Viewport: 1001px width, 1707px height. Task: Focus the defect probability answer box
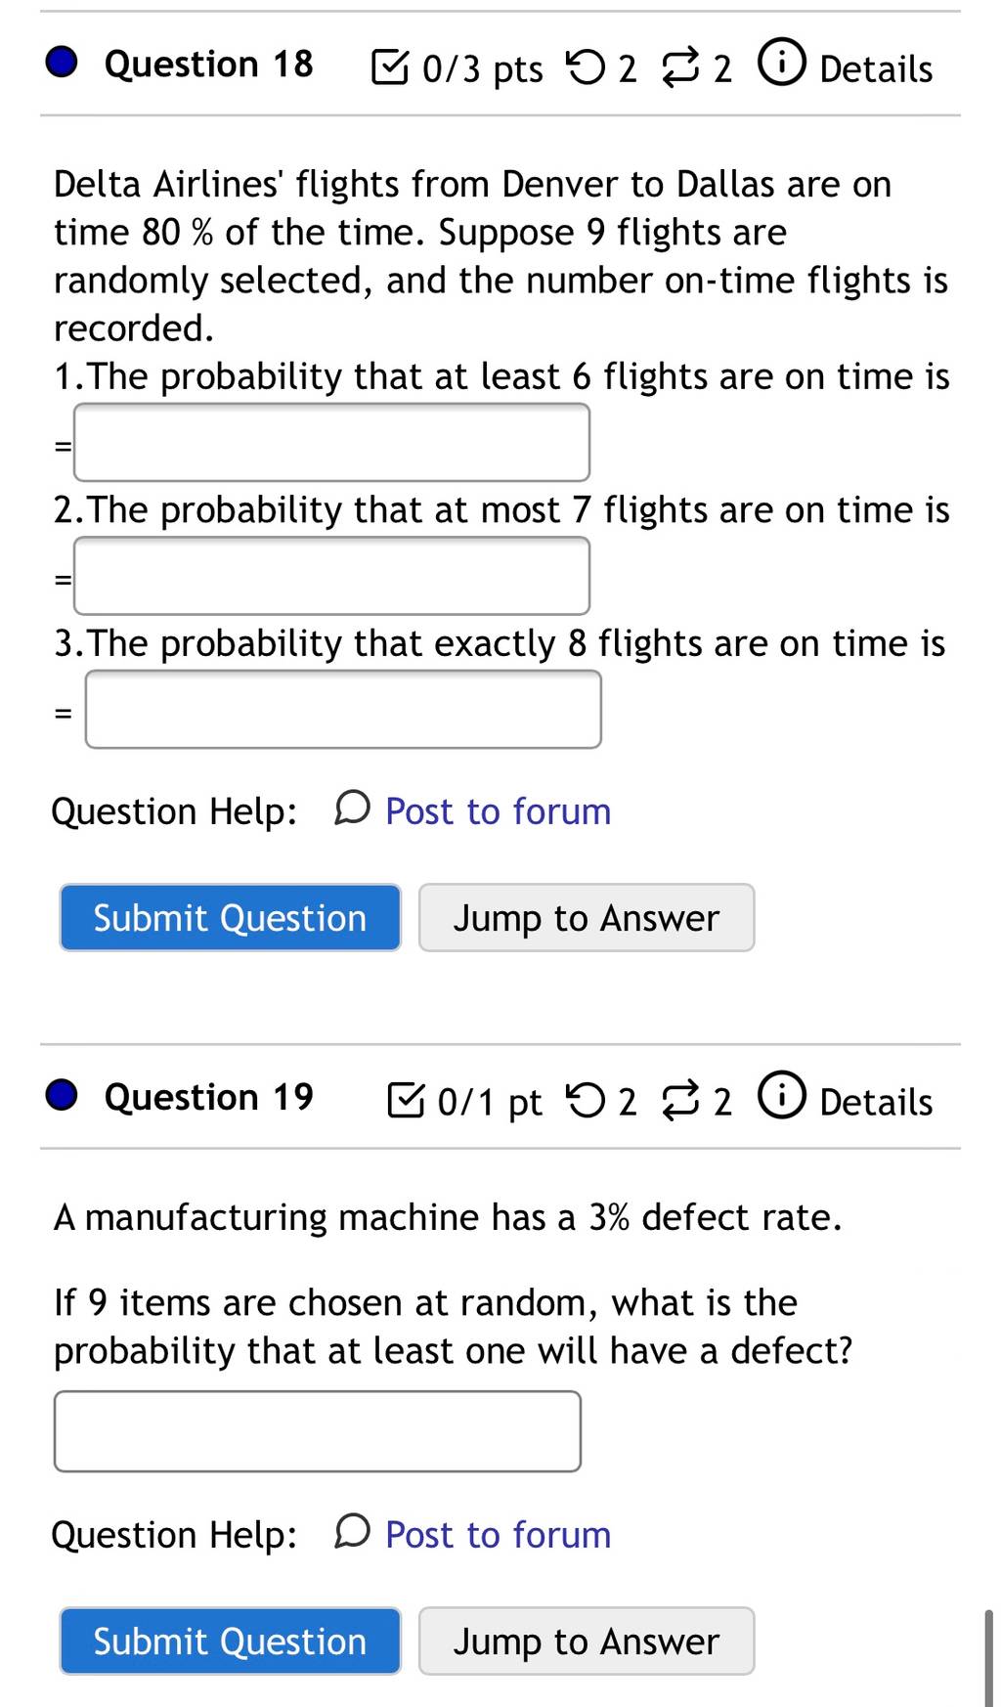[x=318, y=1431]
